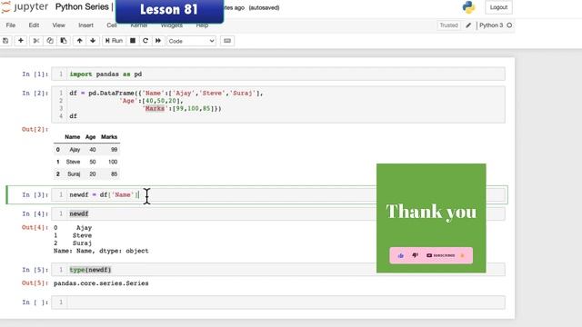Image resolution: width=582 pixels, height=327 pixels.
Task: Click the Age column header
Action: [91, 137]
